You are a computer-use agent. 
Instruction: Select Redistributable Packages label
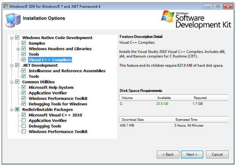pyautogui.click(x=48, y=110)
